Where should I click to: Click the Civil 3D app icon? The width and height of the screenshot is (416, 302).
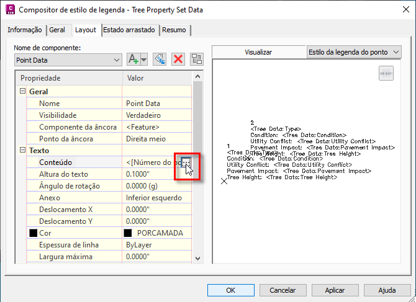pos(11,10)
